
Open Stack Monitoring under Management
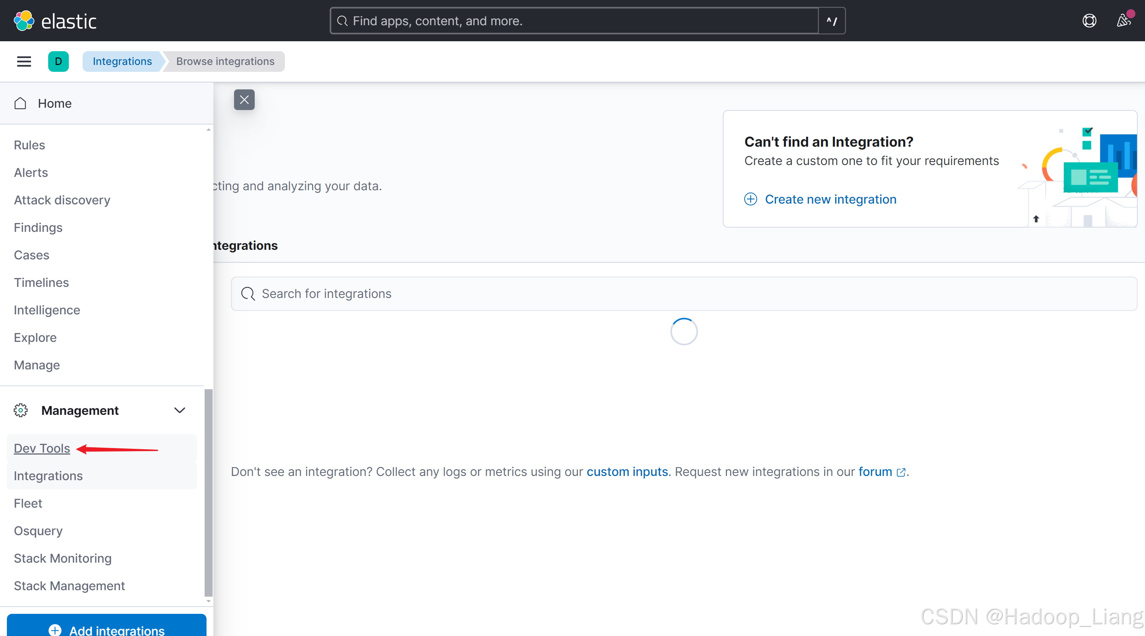[62, 558]
